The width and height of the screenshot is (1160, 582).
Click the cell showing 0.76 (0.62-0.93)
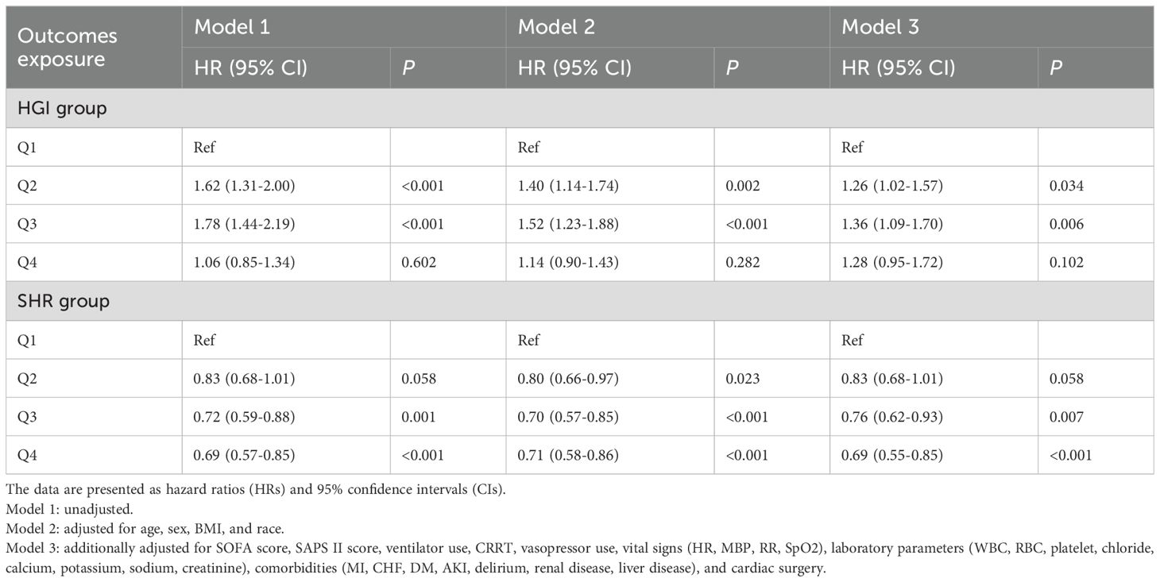(892, 417)
